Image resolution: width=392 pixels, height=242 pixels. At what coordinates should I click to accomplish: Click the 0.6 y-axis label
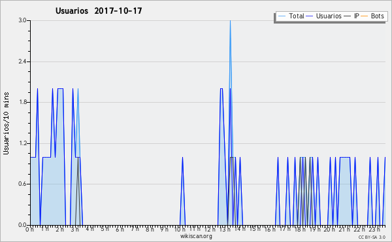tap(23, 184)
